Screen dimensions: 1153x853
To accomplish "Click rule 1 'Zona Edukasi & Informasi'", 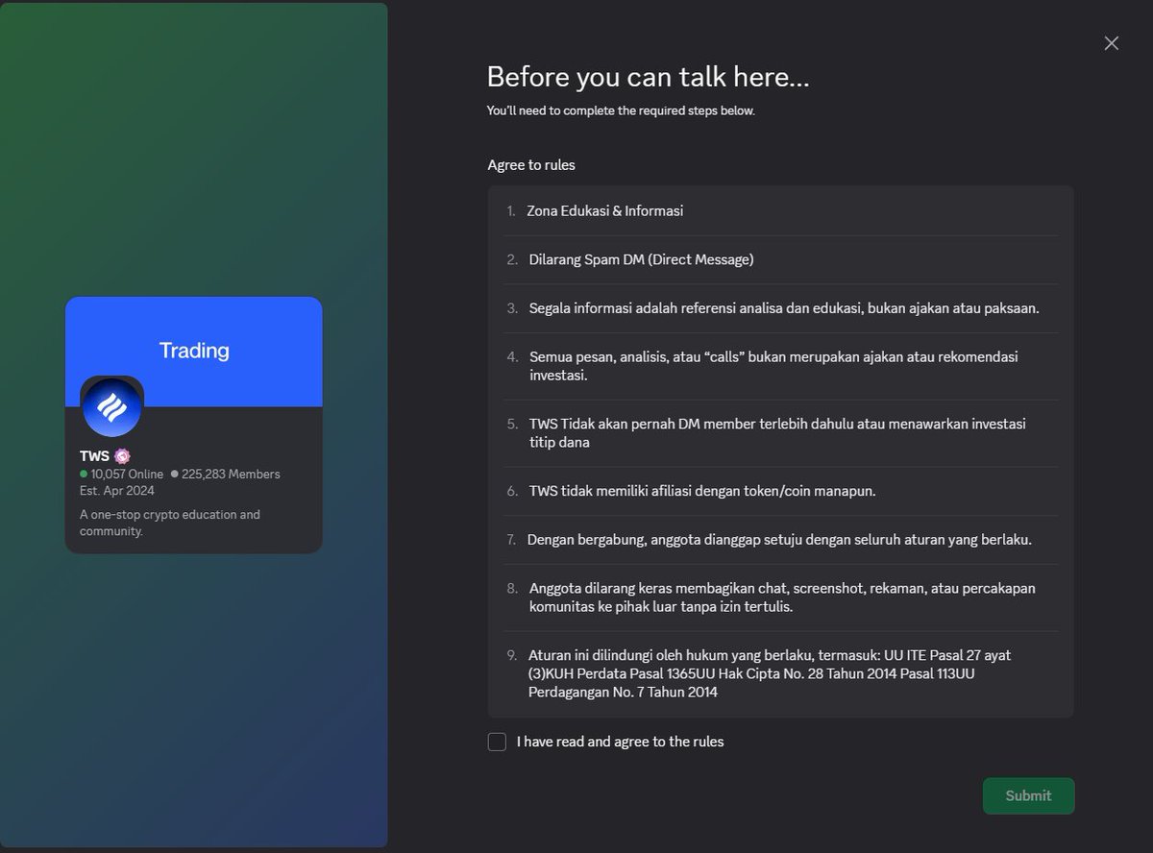I will point(604,210).
